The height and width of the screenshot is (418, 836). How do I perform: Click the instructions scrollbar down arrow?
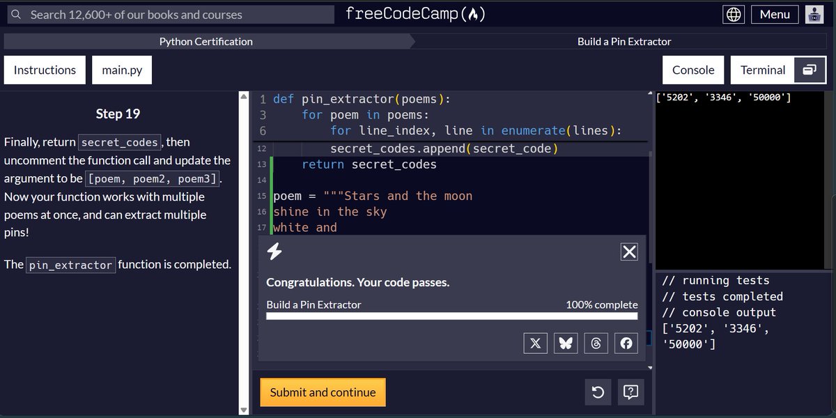(243, 410)
